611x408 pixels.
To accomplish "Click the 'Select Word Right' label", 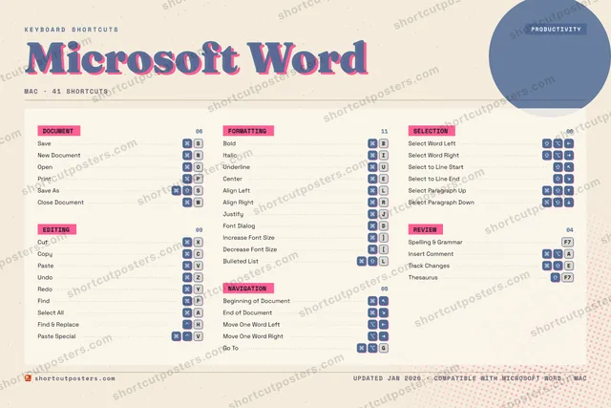I will (x=433, y=155).
